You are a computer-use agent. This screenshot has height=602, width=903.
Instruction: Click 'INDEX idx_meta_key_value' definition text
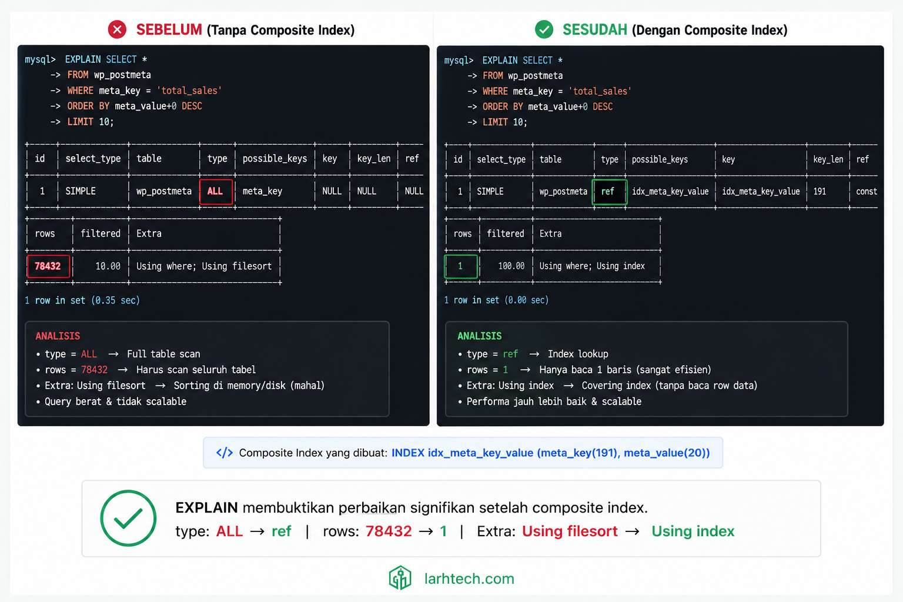551,453
